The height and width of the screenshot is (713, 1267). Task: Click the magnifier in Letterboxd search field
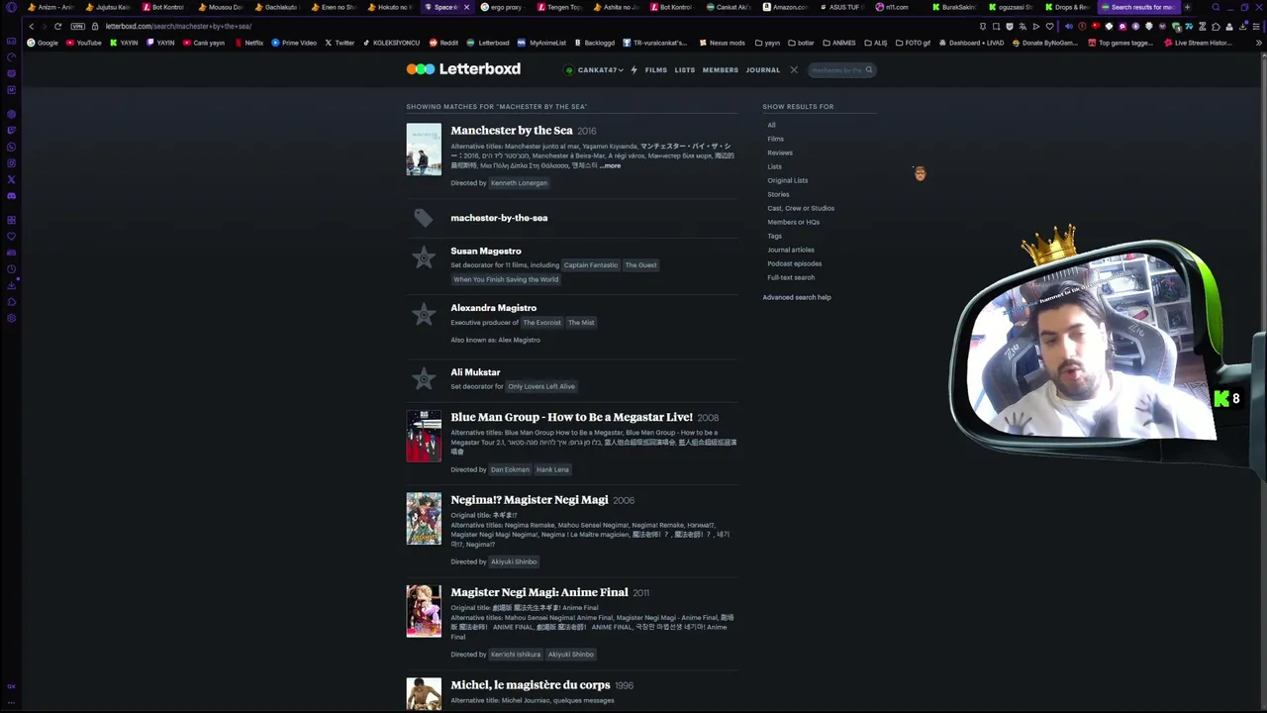(x=868, y=70)
